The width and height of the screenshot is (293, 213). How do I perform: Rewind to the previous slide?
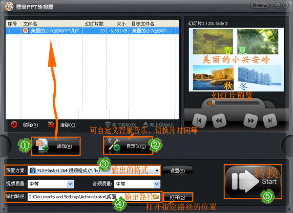219,121
